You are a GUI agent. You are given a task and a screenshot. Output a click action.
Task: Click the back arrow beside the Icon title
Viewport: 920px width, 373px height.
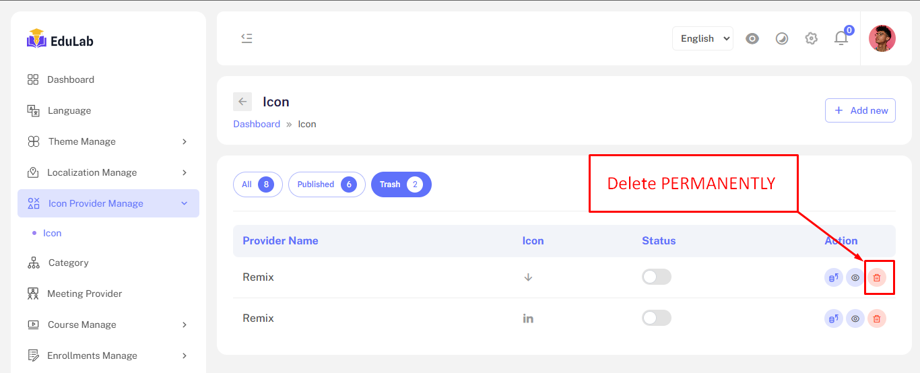(242, 102)
